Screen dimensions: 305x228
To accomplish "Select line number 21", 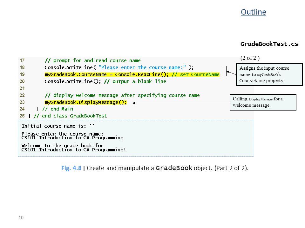I will tap(22, 88).
